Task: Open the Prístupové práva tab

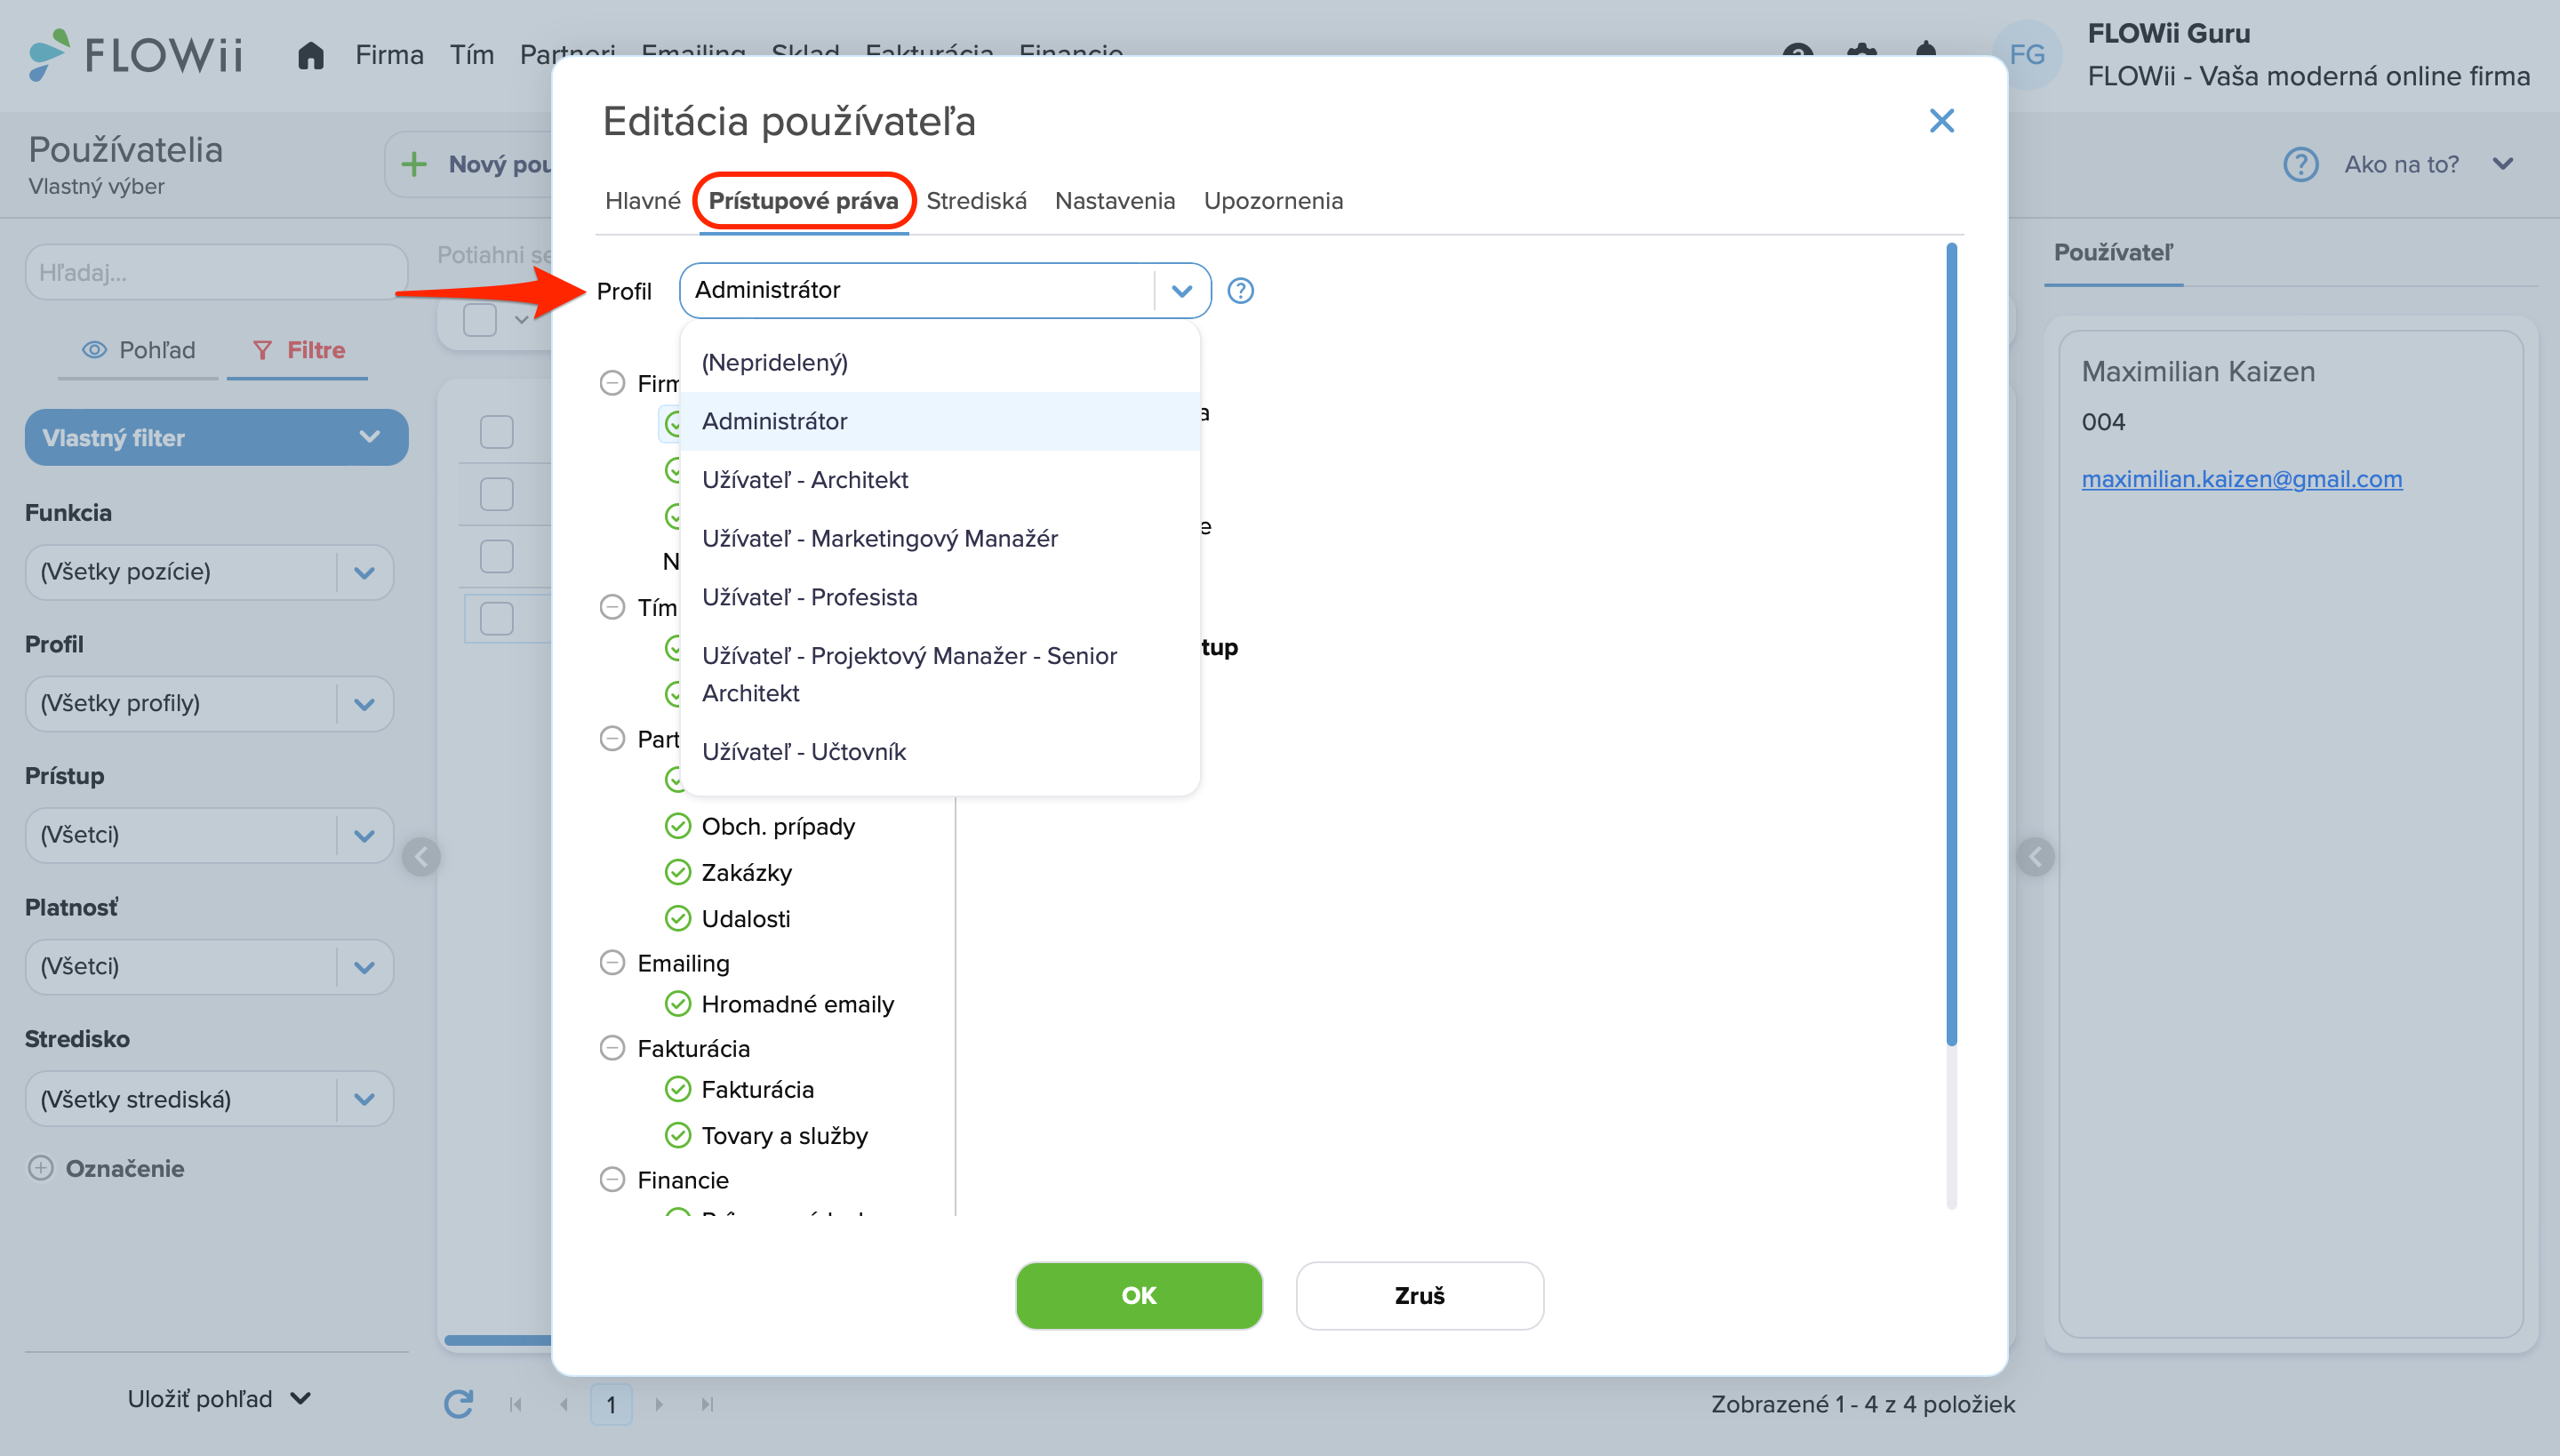Action: (x=803, y=201)
